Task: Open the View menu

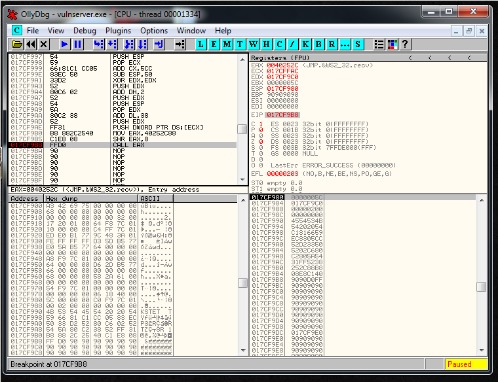Action: tap(56, 31)
